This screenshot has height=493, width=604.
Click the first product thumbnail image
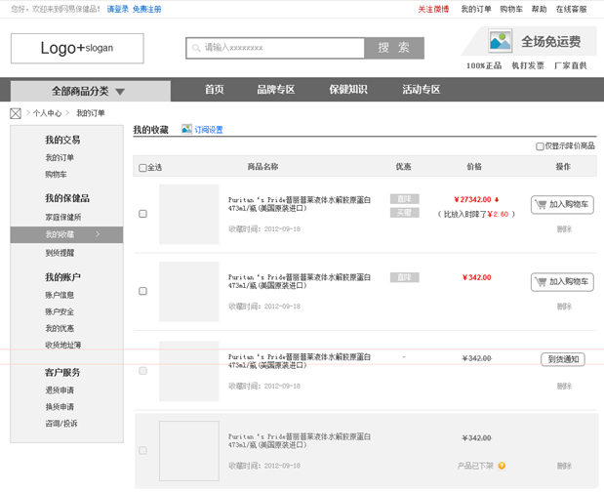188,214
